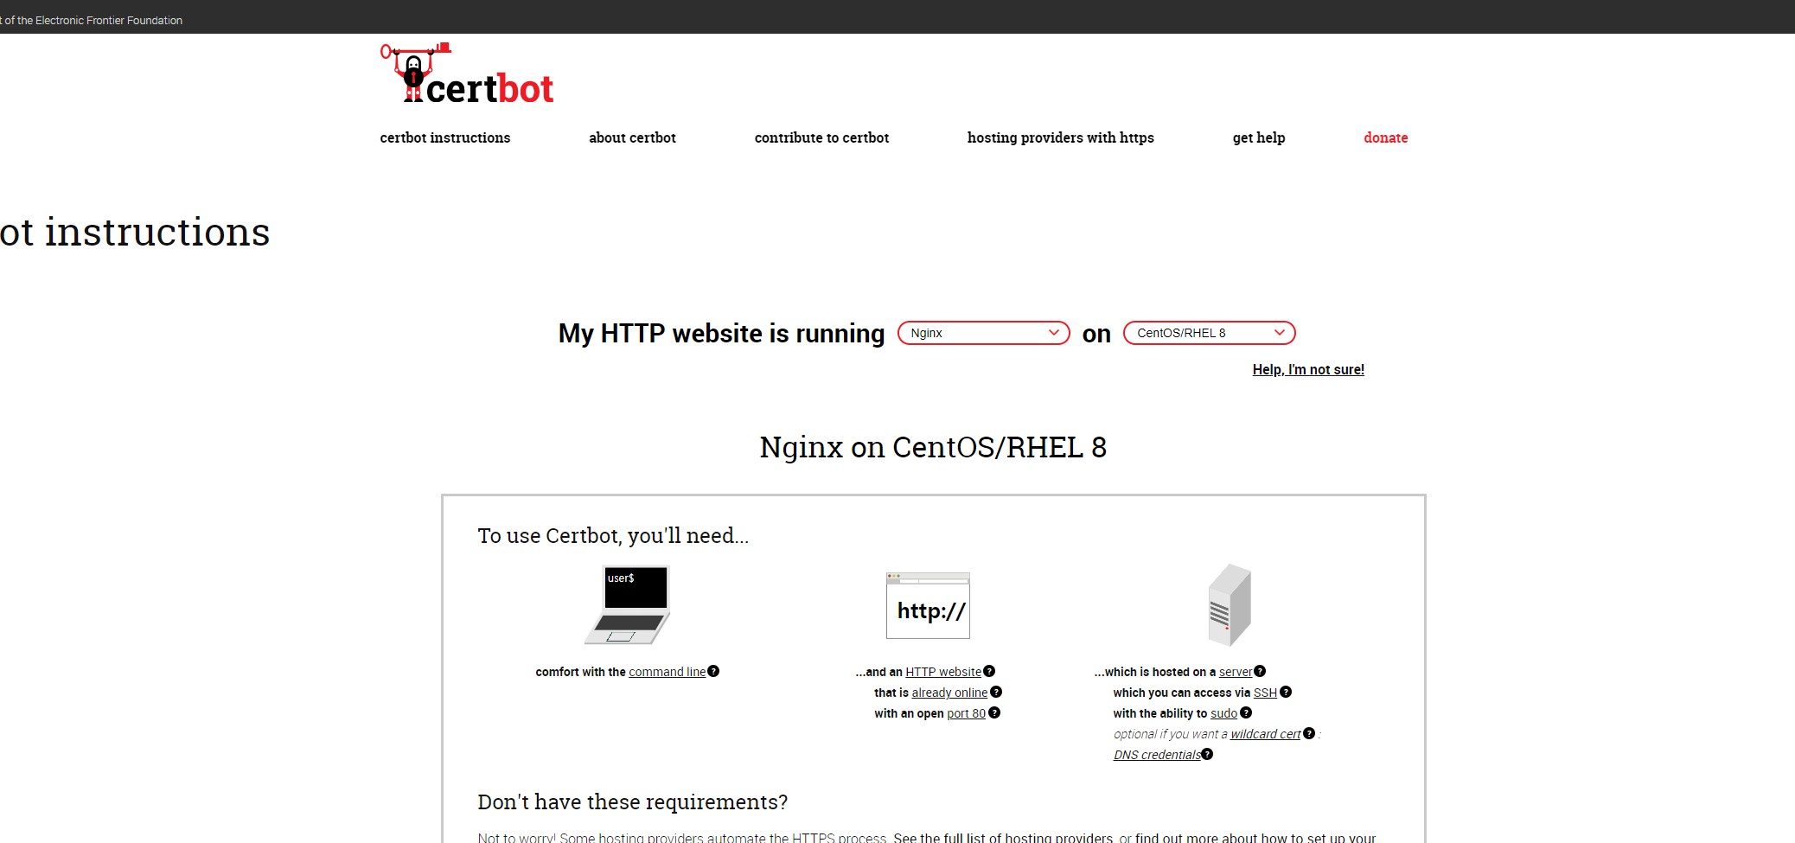The image size is (1795, 843).
Task: Open hosting providers with https page
Action: tap(1061, 137)
